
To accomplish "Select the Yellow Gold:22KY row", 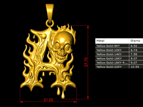I will click(119, 67).
